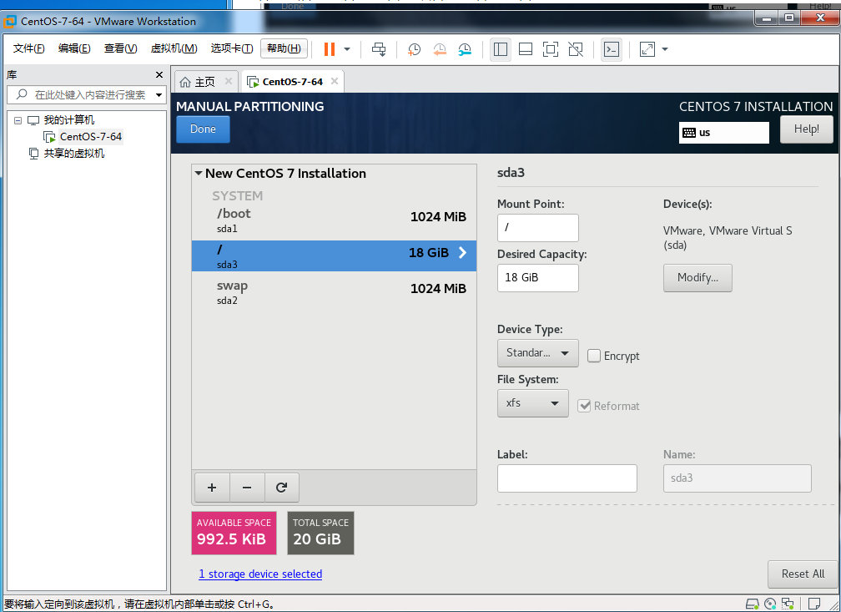
Task: Open the 帮助(H) menu
Action: pyautogui.click(x=284, y=49)
